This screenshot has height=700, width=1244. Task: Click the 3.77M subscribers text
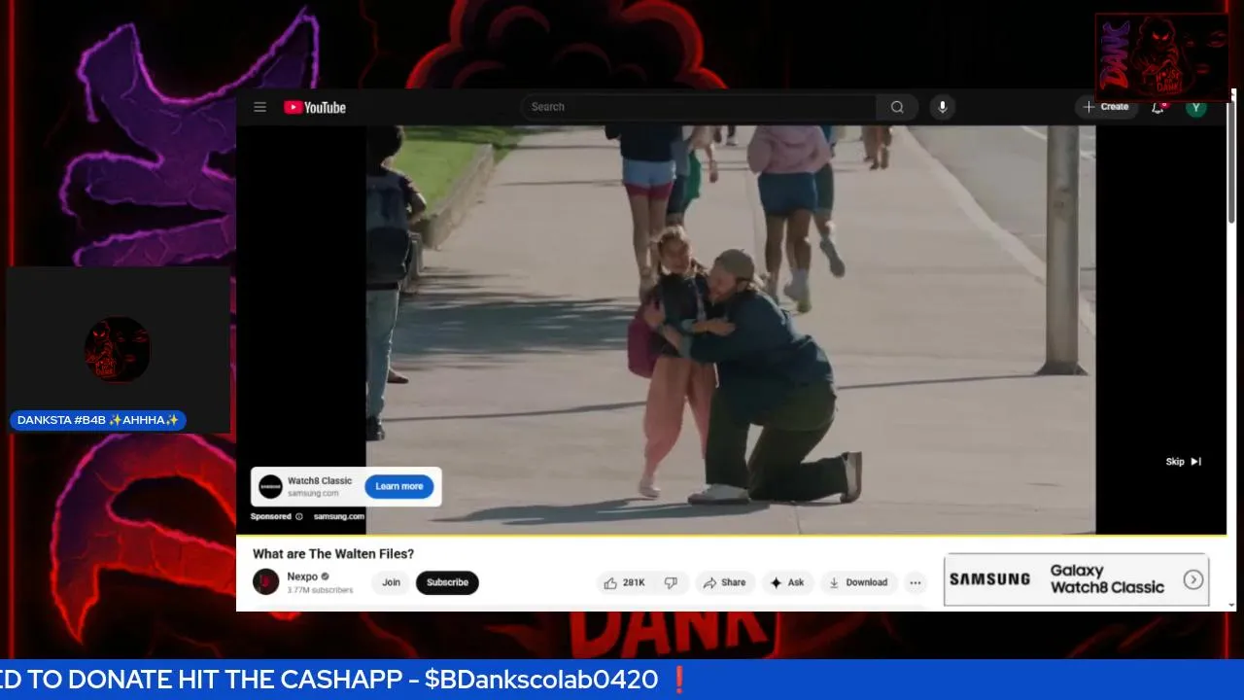pos(320,590)
